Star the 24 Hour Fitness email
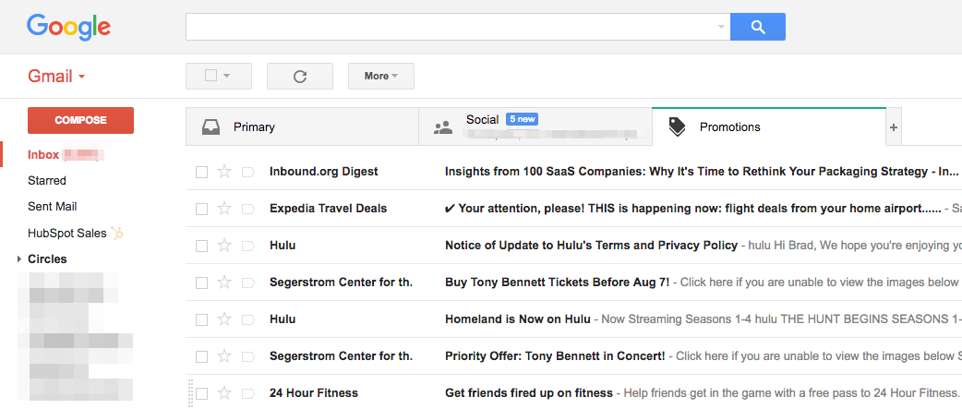This screenshot has height=409, width=962. (x=224, y=392)
